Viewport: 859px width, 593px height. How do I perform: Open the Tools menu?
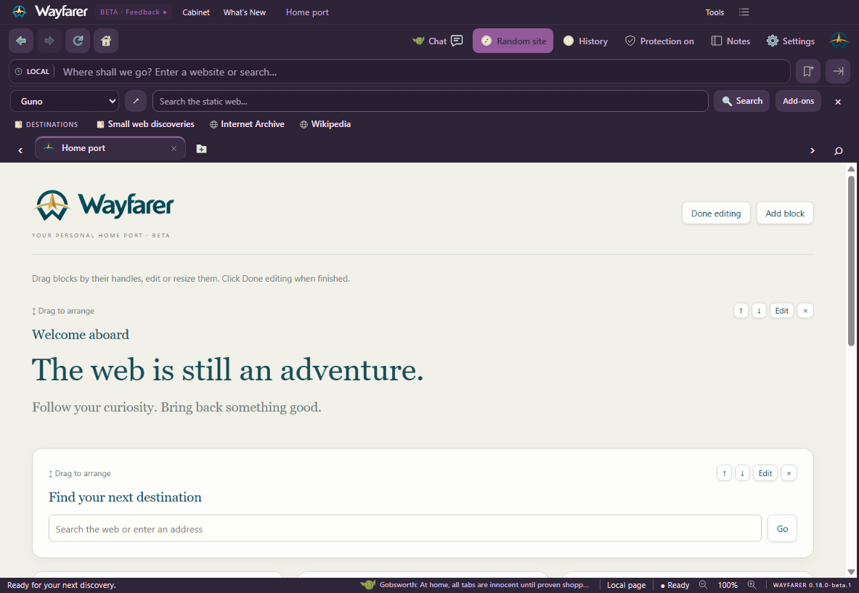(715, 12)
